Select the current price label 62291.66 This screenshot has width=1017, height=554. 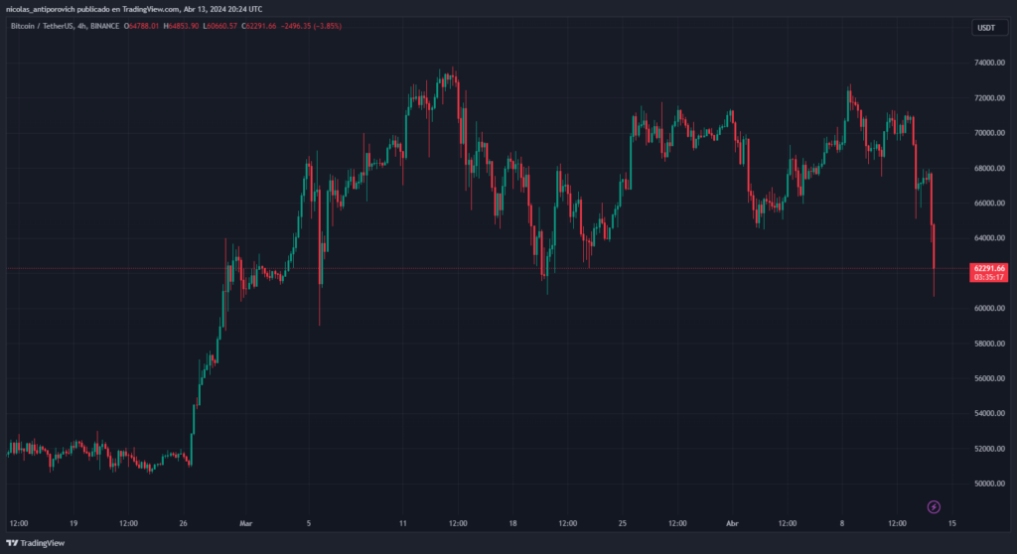coord(989,268)
